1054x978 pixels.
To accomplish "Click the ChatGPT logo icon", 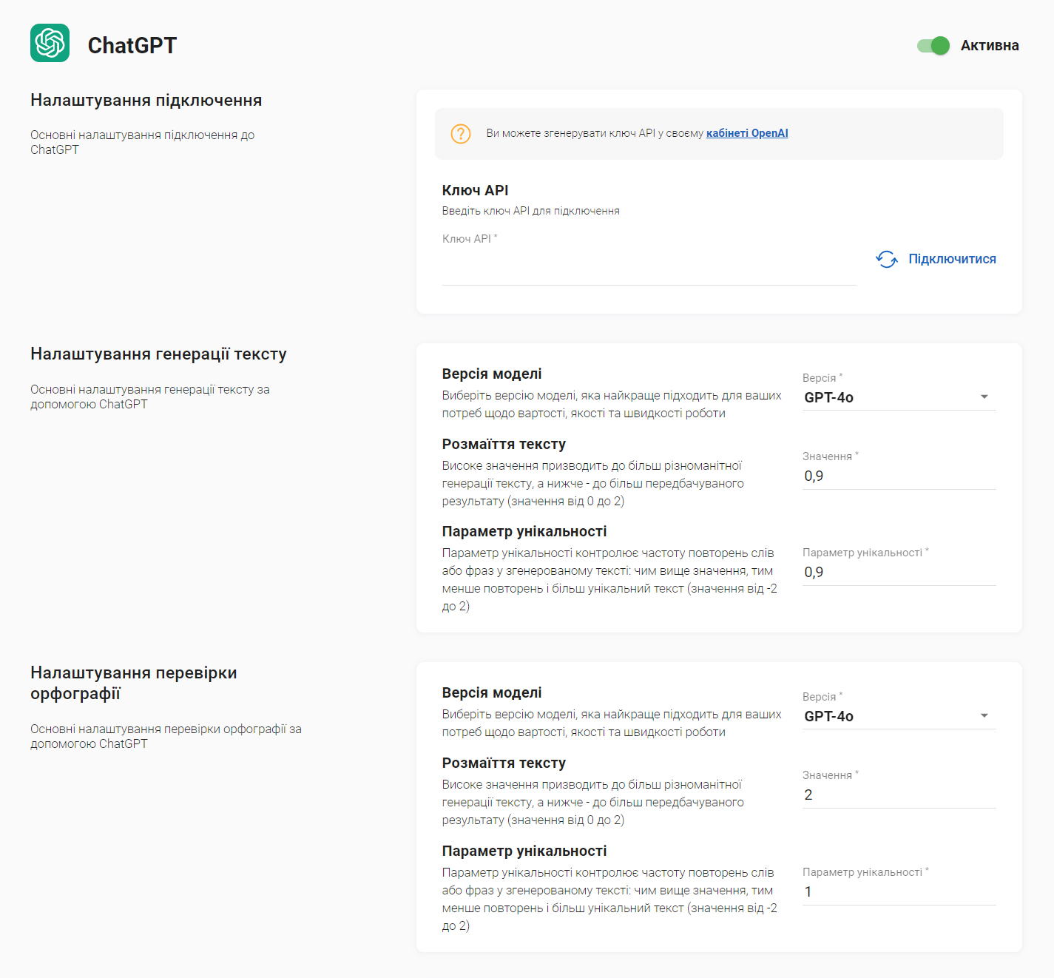I will pos(50,43).
